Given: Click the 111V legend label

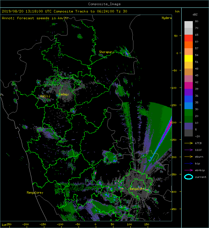Looking at the screenshot, I should pos(198,150).
